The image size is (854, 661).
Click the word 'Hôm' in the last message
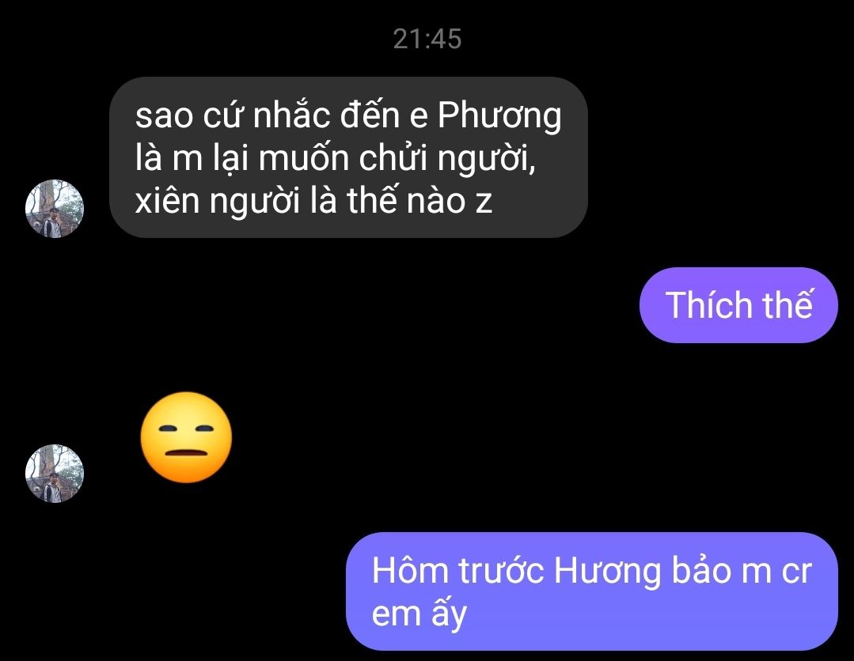coord(410,571)
